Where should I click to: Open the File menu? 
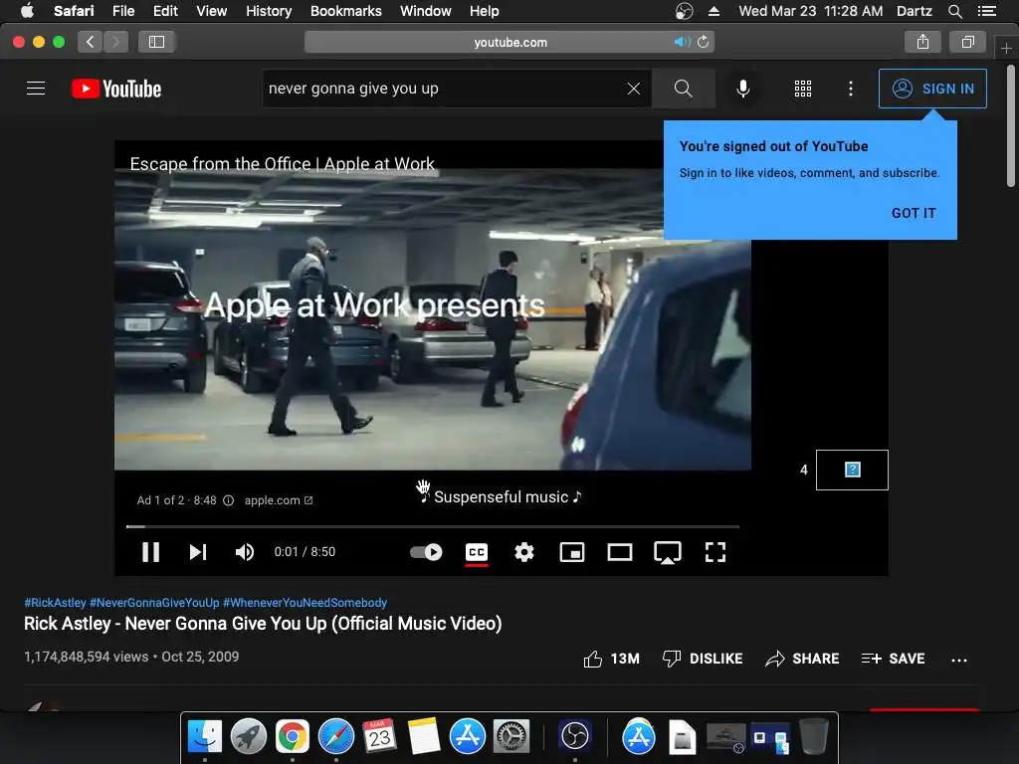[x=123, y=11]
